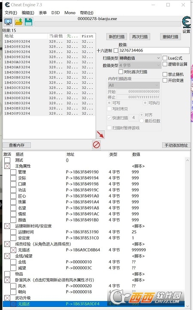Image resolution: width=193 pixels, height=310 pixels.
Task: Open Cheat Engine settings logo icon
Action: [x=186, y=22]
